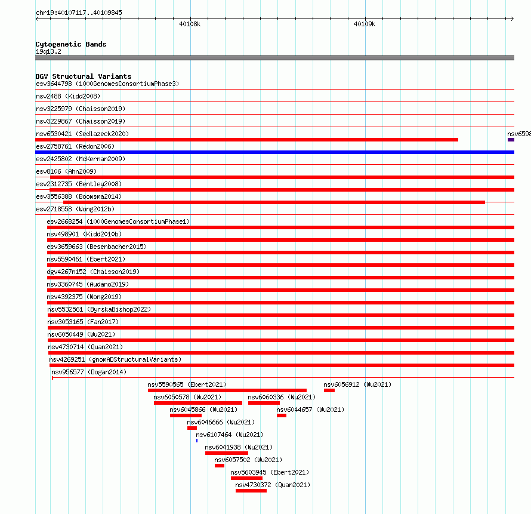Click the esv3644798 (1000GenomesConsortiumPhase3) variant label
Viewport: 531px width, 514px height.
pyautogui.click(x=107, y=84)
